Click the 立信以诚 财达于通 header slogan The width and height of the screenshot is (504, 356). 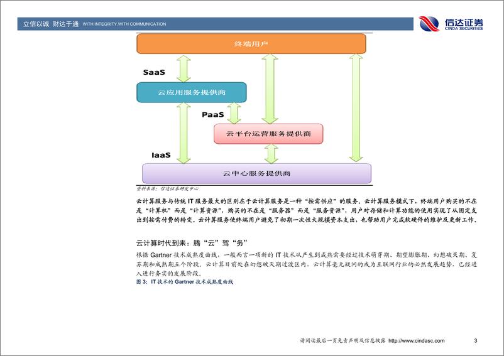point(51,24)
